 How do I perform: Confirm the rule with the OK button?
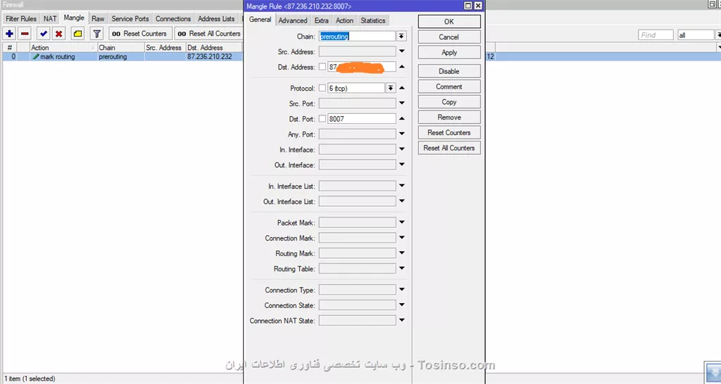(449, 22)
